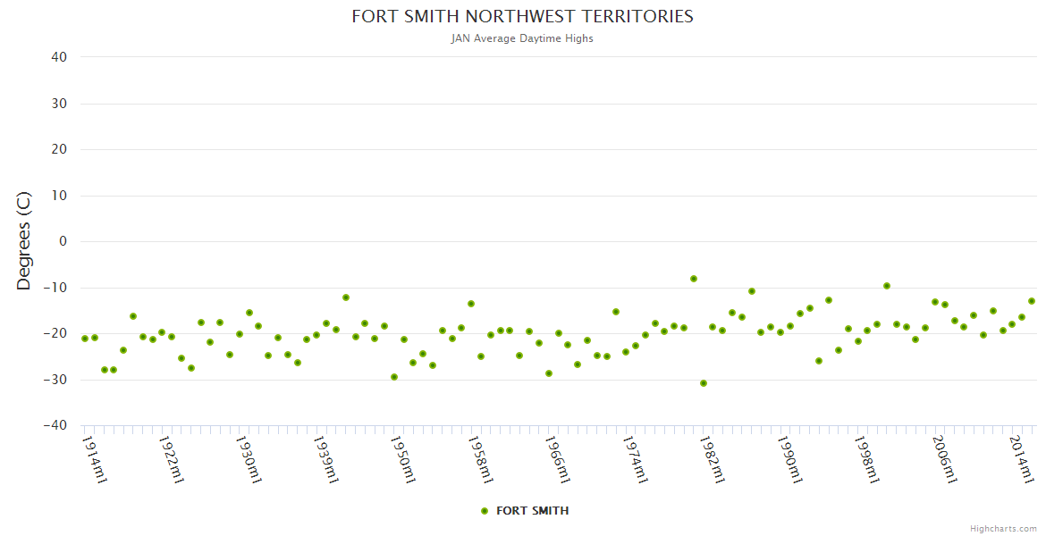The width and height of the screenshot is (1046, 536).
Task: Click the −40 y-axis tick label
Action: coord(55,426)
